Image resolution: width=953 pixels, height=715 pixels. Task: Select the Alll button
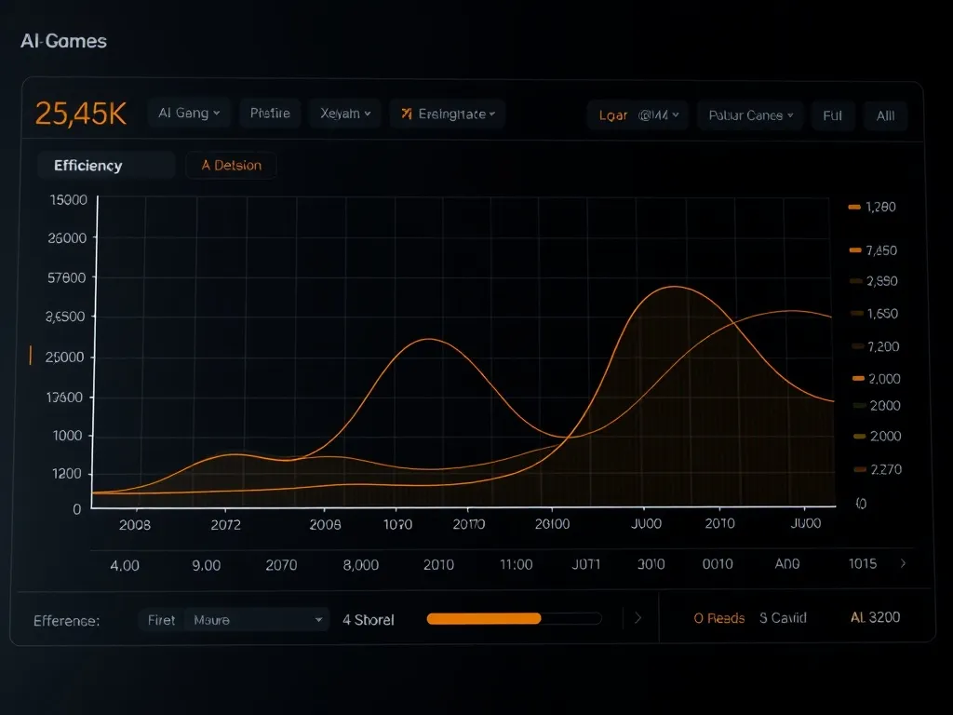coord(885,116)
